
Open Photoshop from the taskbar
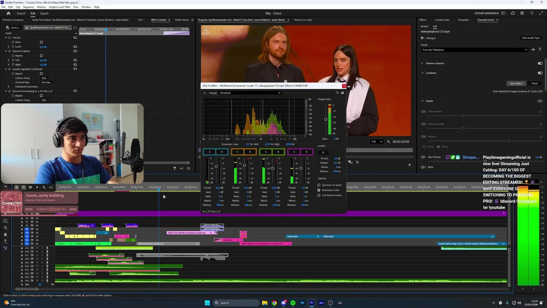point(302,303)
